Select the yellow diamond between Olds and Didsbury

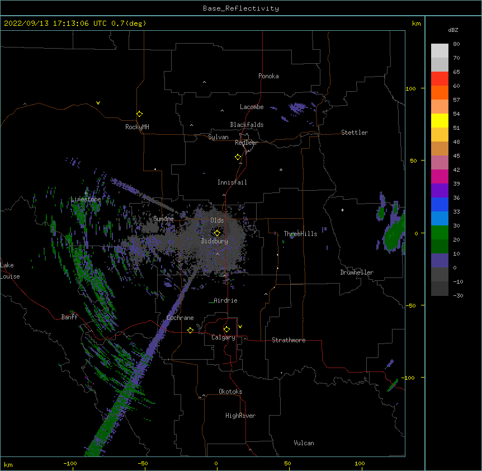point(217,233)
